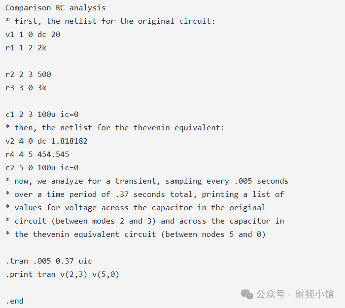Screen dimensions: 345x308
Task: Click the 'Comparison RC analysis' title line
Action: coord(55,8)
